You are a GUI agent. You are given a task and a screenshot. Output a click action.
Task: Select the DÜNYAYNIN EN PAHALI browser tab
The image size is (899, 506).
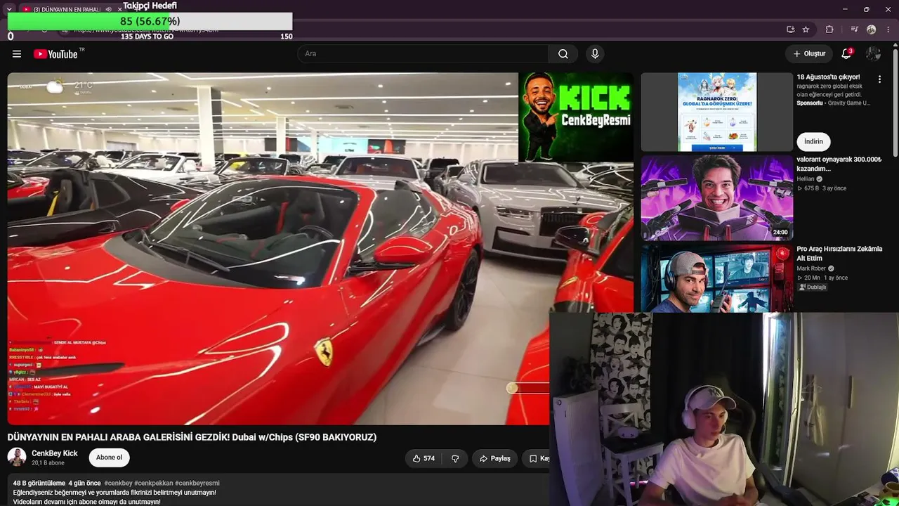click(67, 9)
